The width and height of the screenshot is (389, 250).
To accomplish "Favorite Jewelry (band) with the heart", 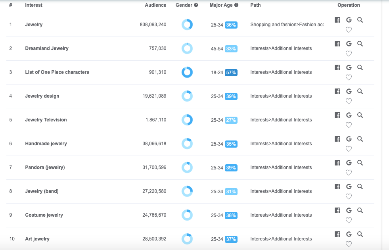I will pos(349,196).
